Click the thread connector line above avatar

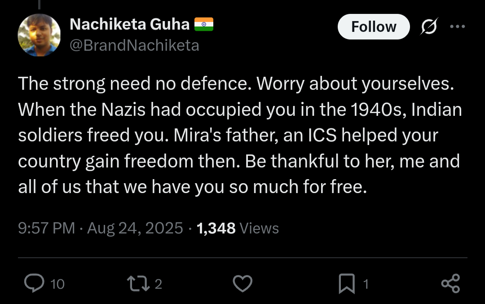pyautogui.click(x=39, y=4)
